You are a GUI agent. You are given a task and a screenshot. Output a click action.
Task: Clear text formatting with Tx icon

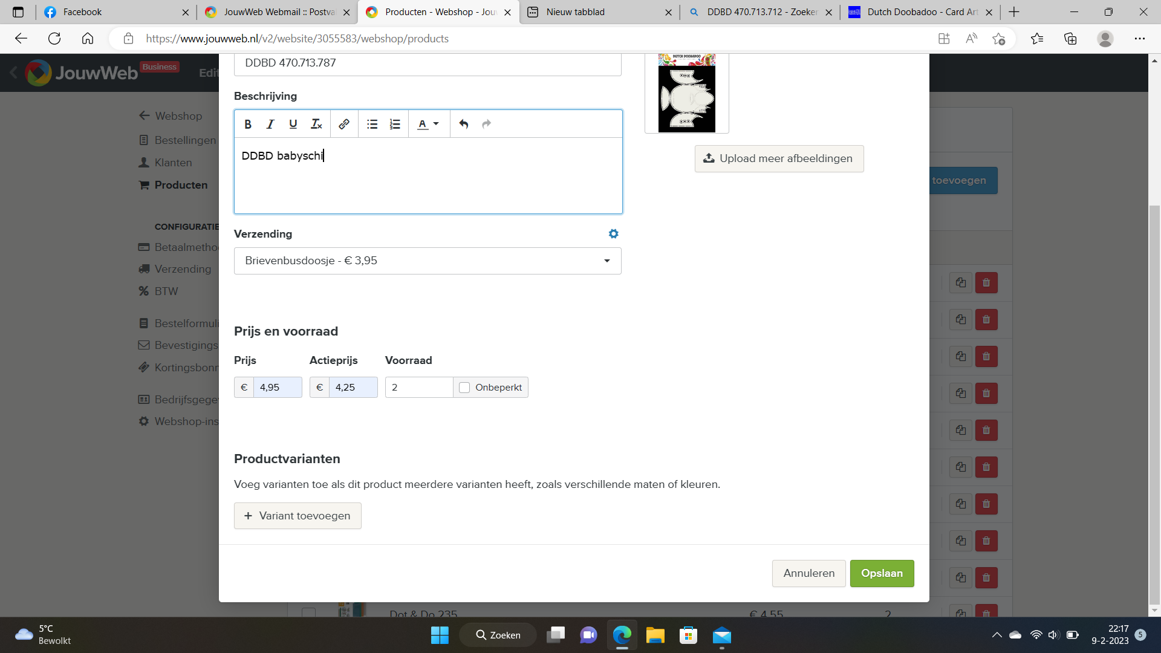click(316, 124)
